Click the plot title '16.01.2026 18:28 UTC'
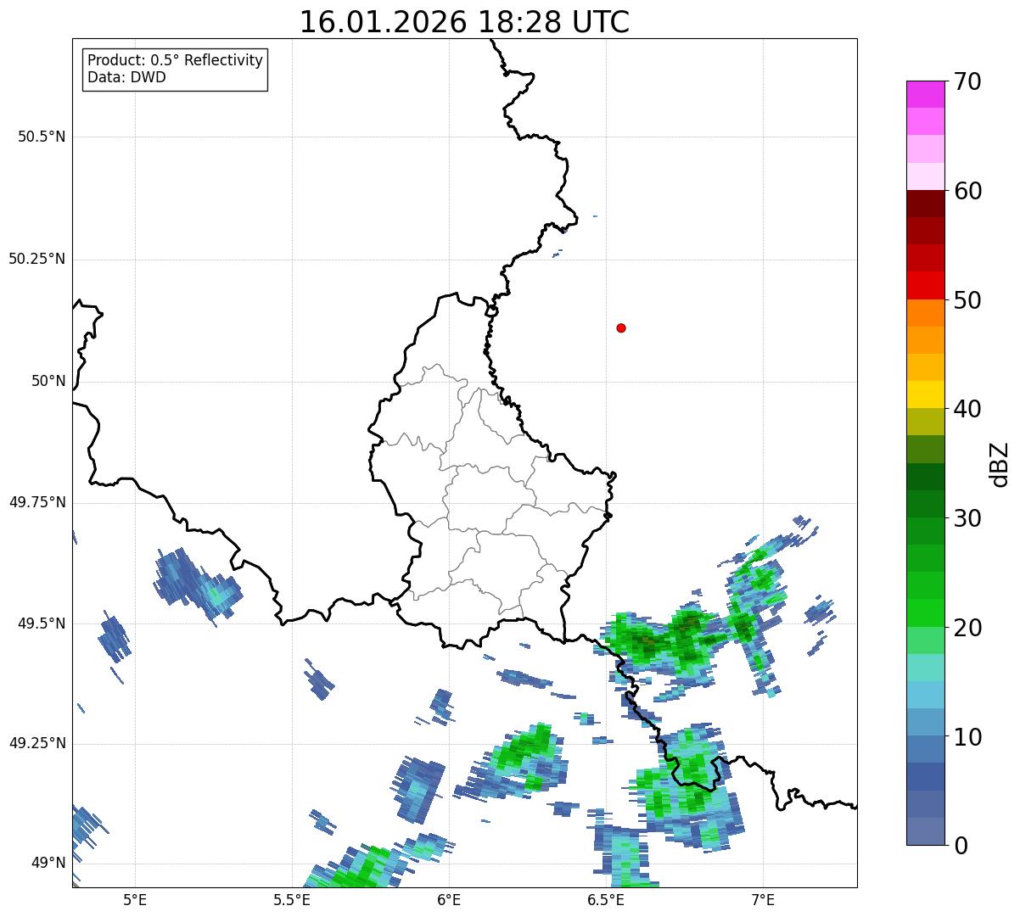The height and width of the screenshot is (917, 1020). tap(464, 22)
